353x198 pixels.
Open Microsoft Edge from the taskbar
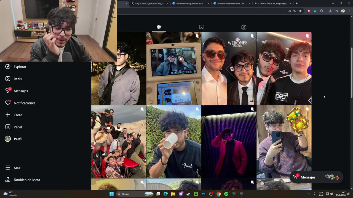click(x=165, y=194)
